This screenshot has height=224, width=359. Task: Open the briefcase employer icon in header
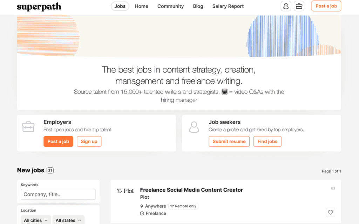tap(299, 6)
